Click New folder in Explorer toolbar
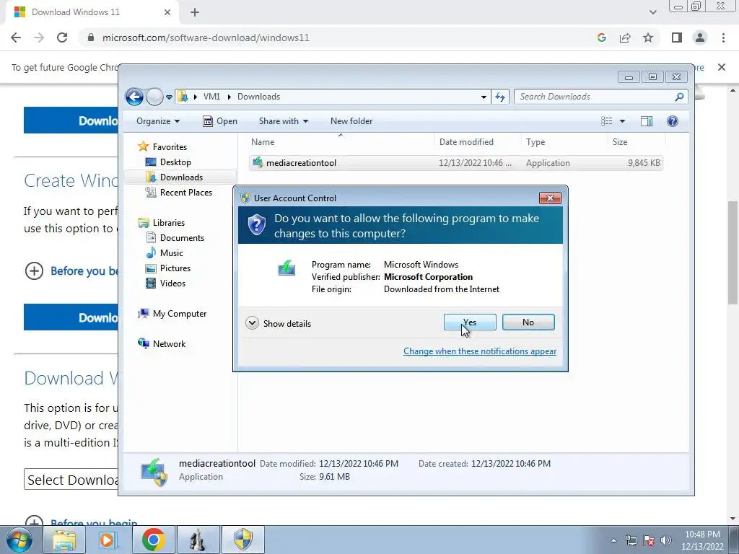739x554 pixels. (351, 121)
